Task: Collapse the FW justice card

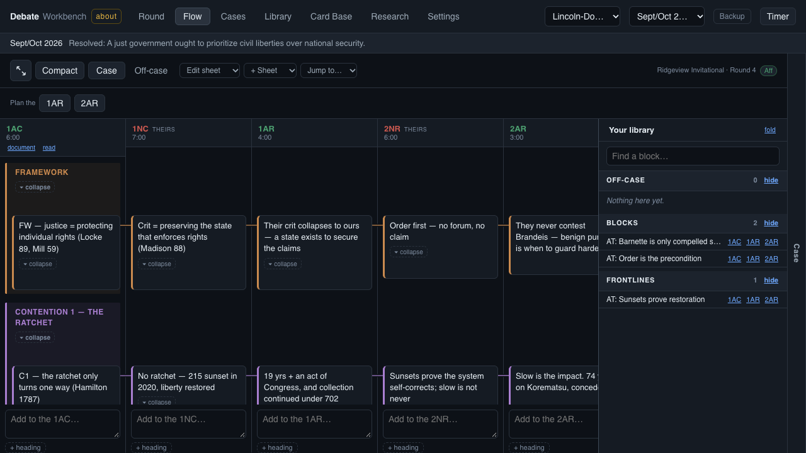Action: point(37,264)
